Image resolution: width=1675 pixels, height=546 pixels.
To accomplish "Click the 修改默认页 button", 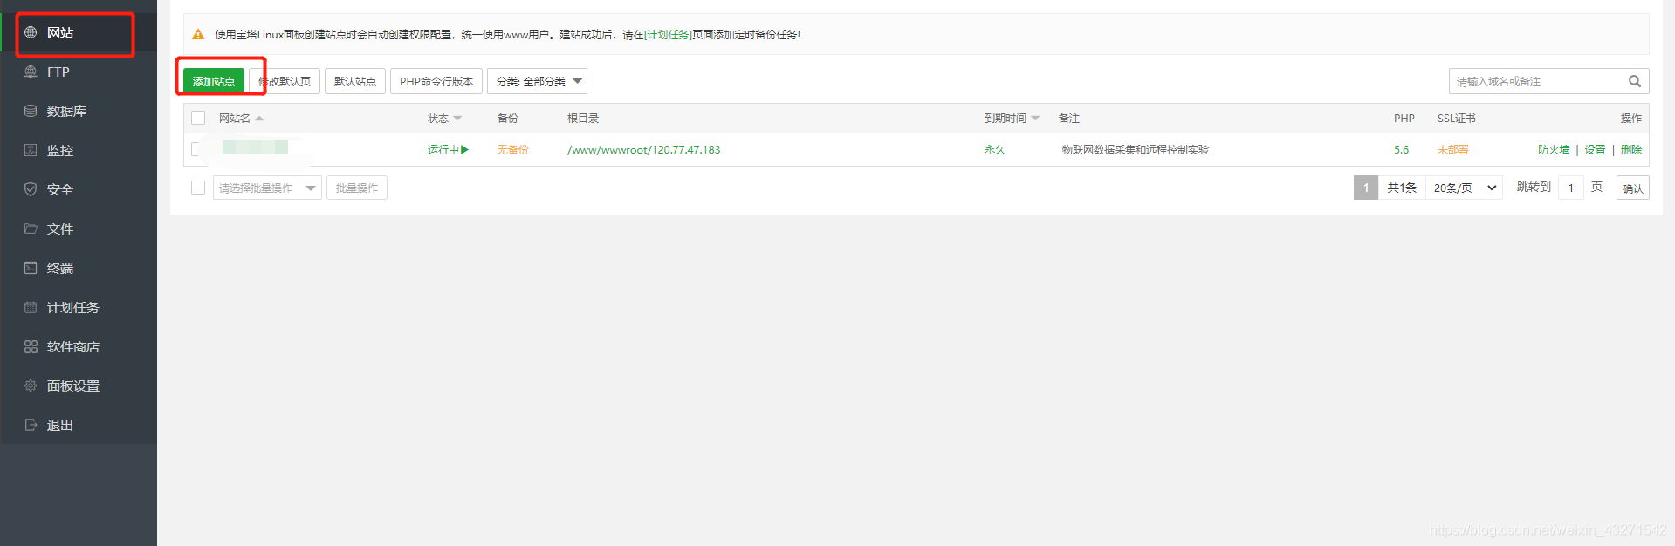I will click(x=285, y=81).
